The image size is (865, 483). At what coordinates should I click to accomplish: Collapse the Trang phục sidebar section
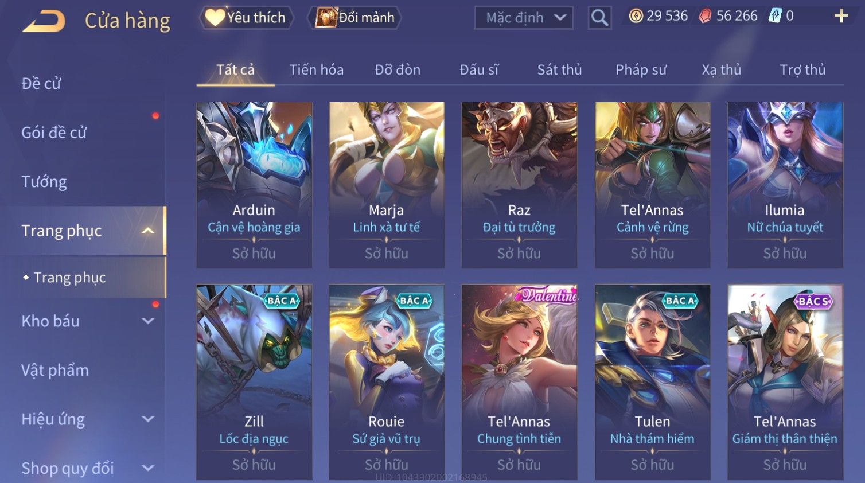tap(148, 231)
